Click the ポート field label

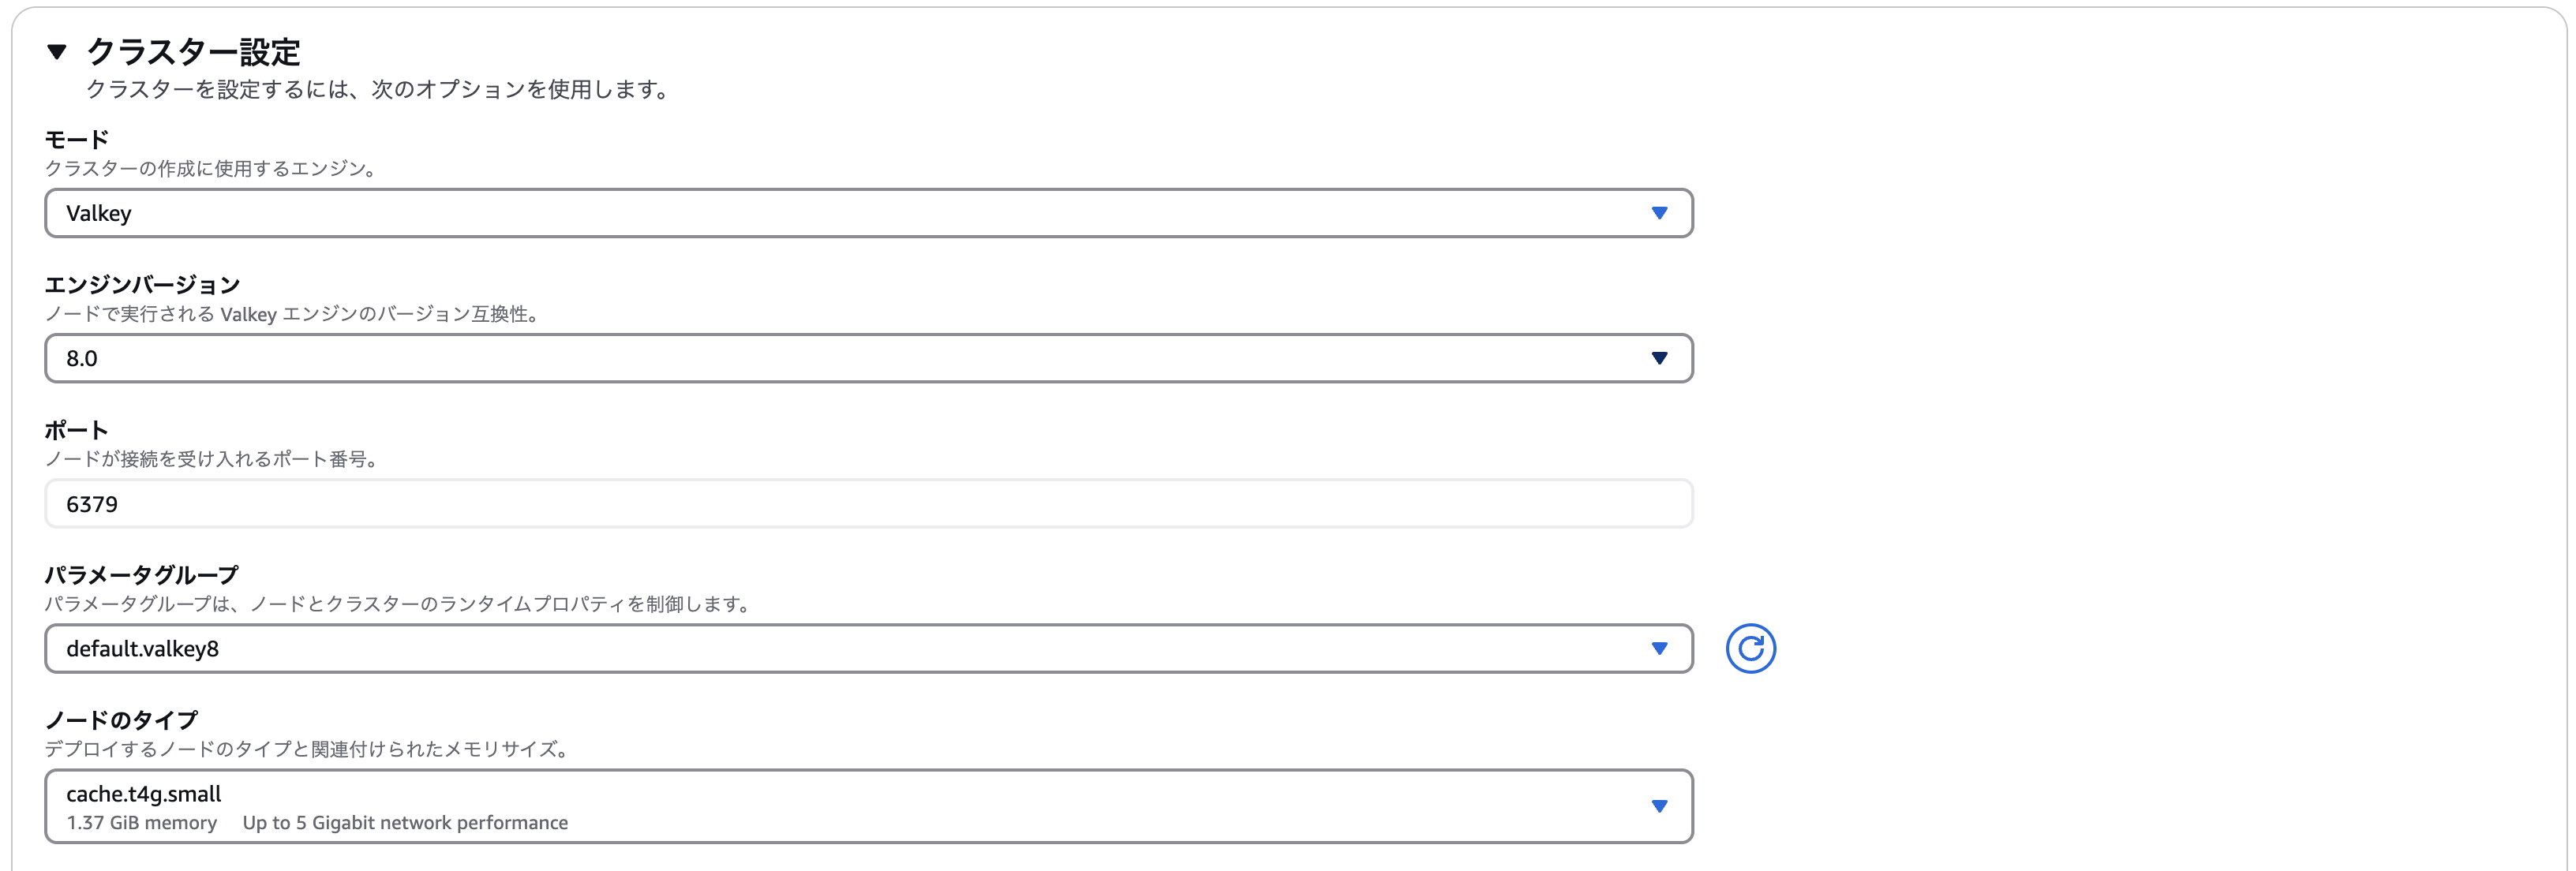[x=76, y=430]
